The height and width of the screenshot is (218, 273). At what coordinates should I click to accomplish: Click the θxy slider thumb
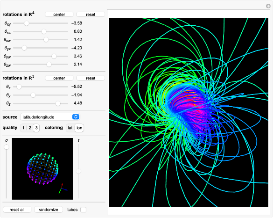(27, 23)
